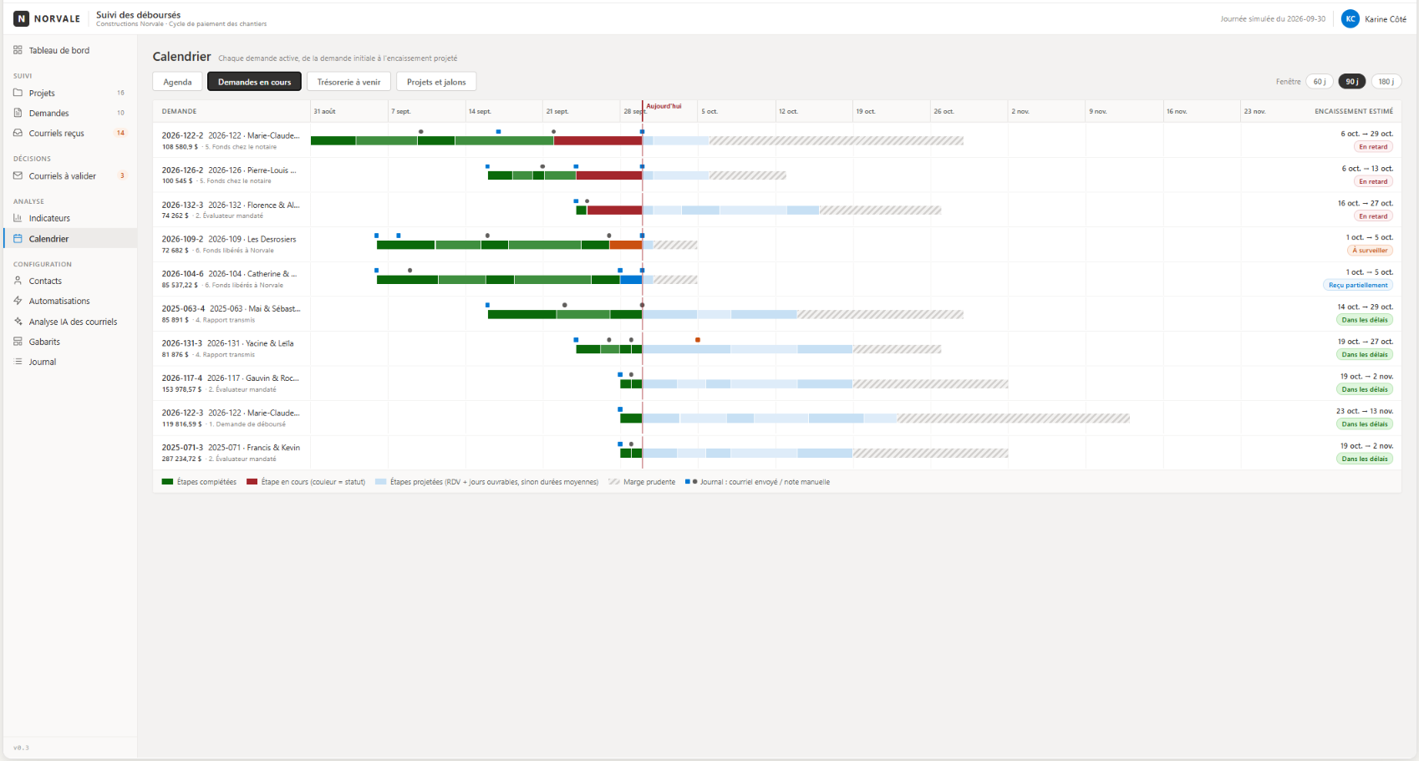Click the 287 234,72 $ amount

tap(181, 459)
